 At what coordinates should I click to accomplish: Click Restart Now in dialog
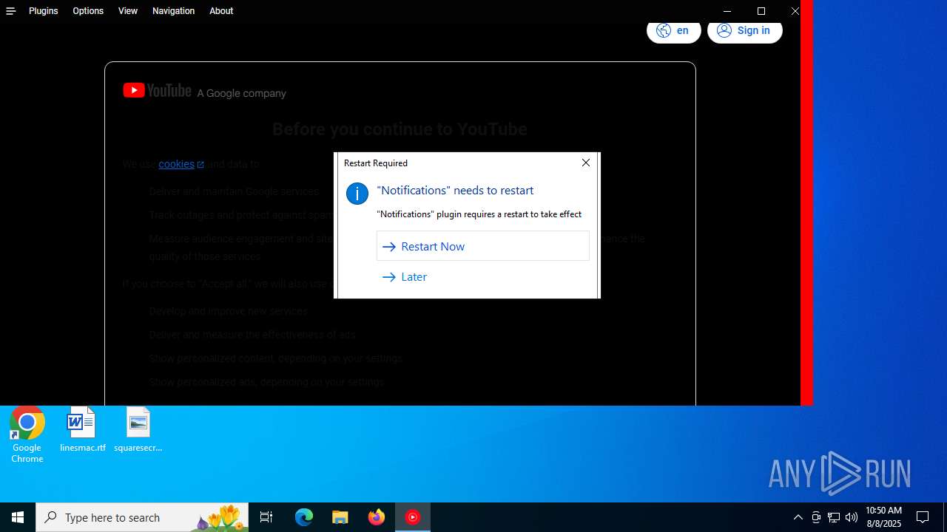[483, 246]
